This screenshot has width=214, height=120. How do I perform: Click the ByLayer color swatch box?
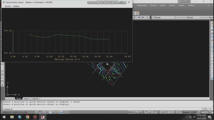(153, 17)
